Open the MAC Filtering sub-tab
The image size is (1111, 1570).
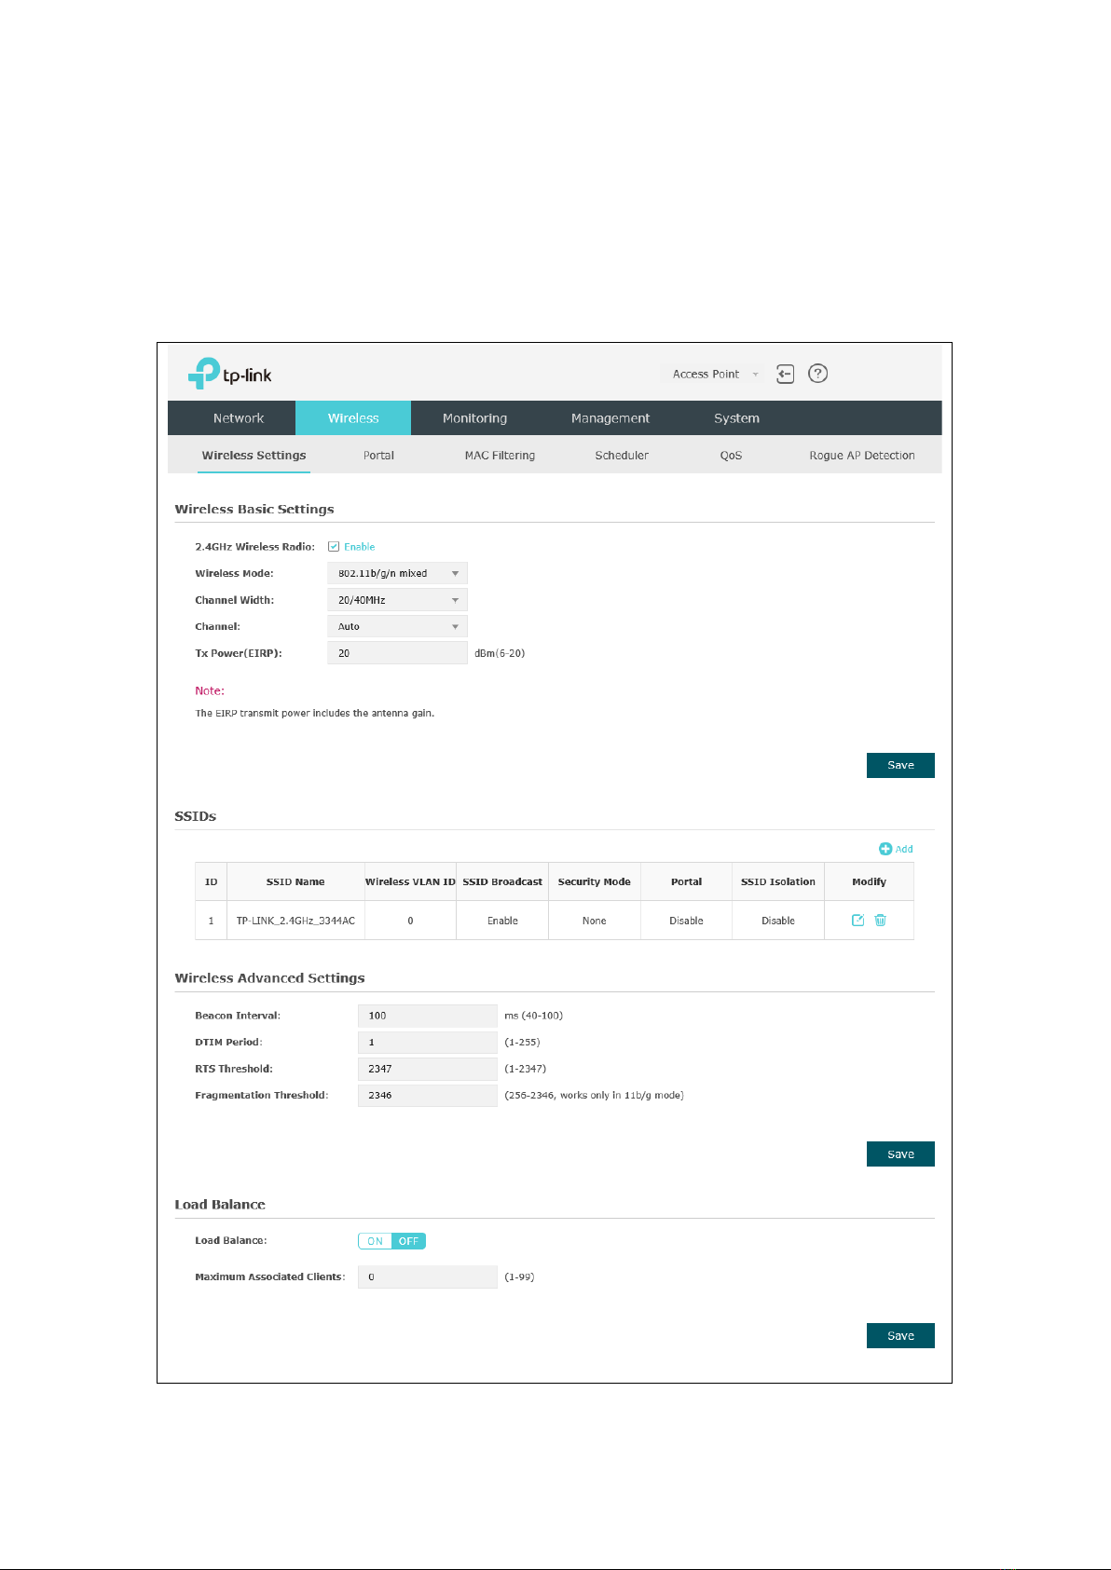point(500,456)
